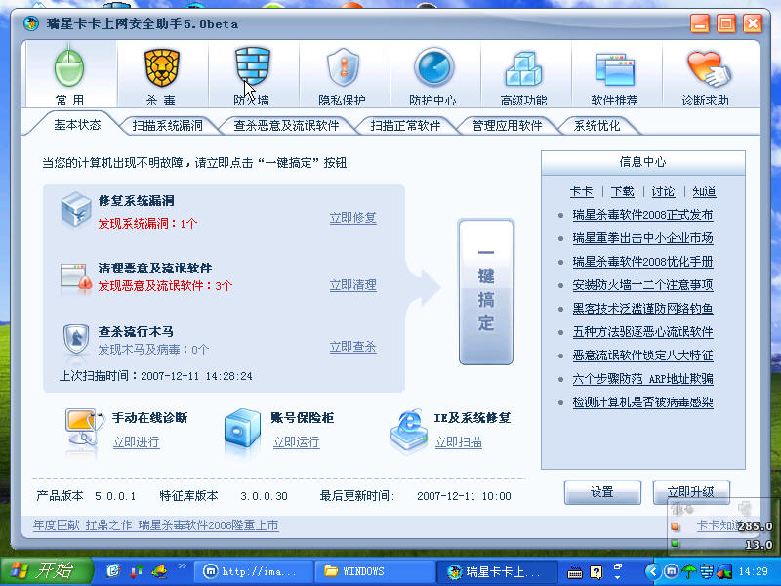This screenshot has width=781, height=586.
Task: Launch quick launch IE-style icon beside Start
Action: click(113, 570)
